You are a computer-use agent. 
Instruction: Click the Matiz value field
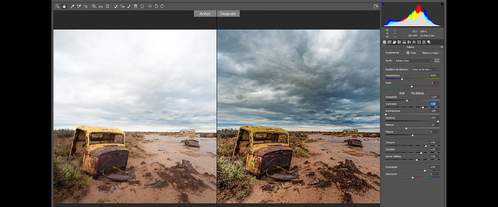point(434,83)
